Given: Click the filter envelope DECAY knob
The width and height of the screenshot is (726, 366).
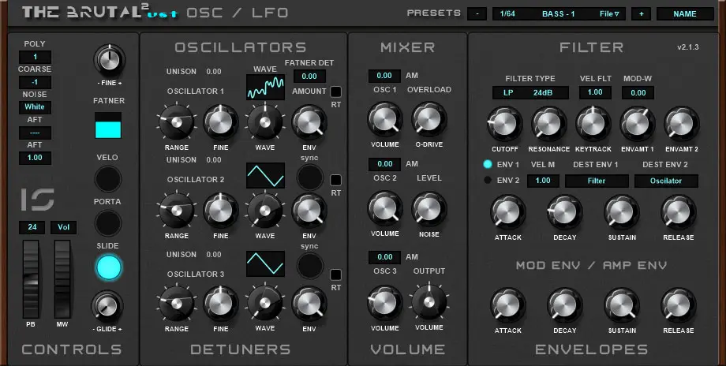Looking at the screenshot, I should click(x=565, y=212).
